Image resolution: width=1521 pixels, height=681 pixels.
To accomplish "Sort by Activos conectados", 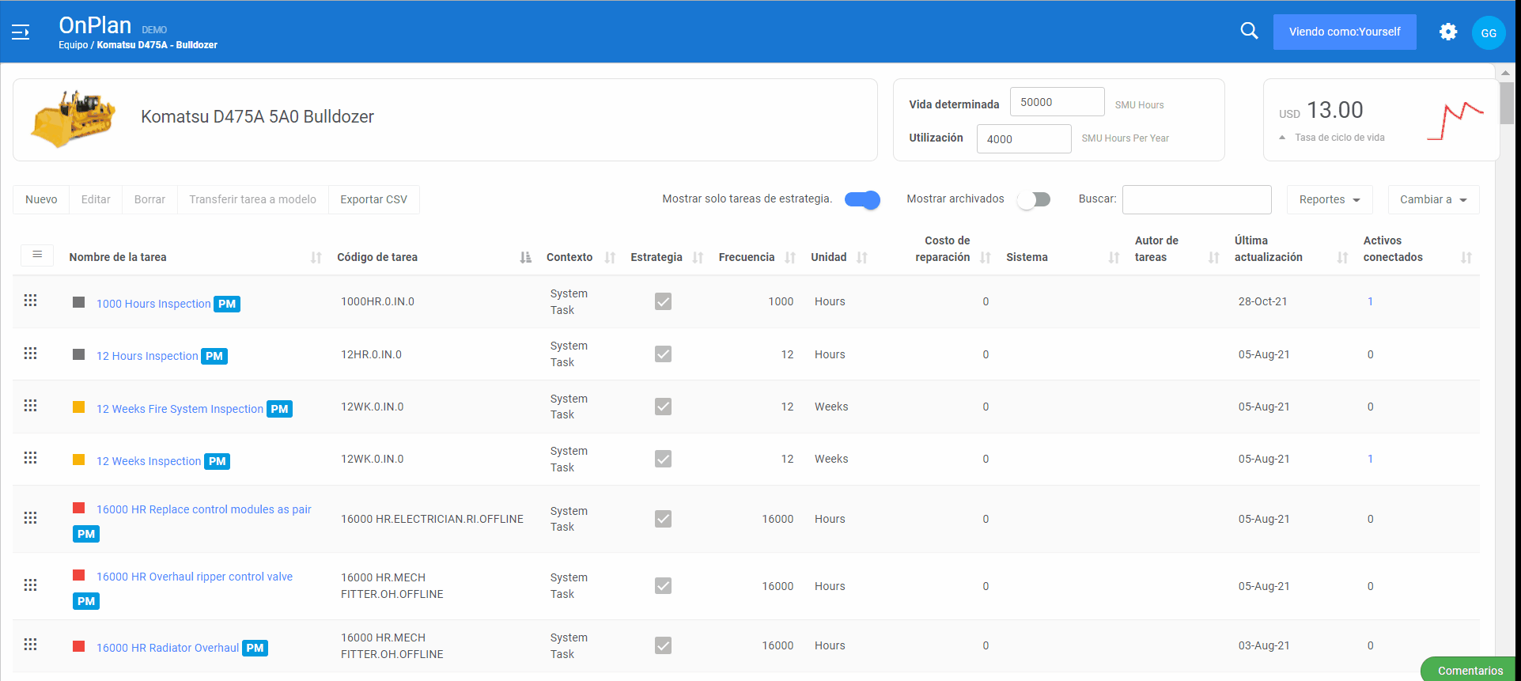I will pos(1466,257).
